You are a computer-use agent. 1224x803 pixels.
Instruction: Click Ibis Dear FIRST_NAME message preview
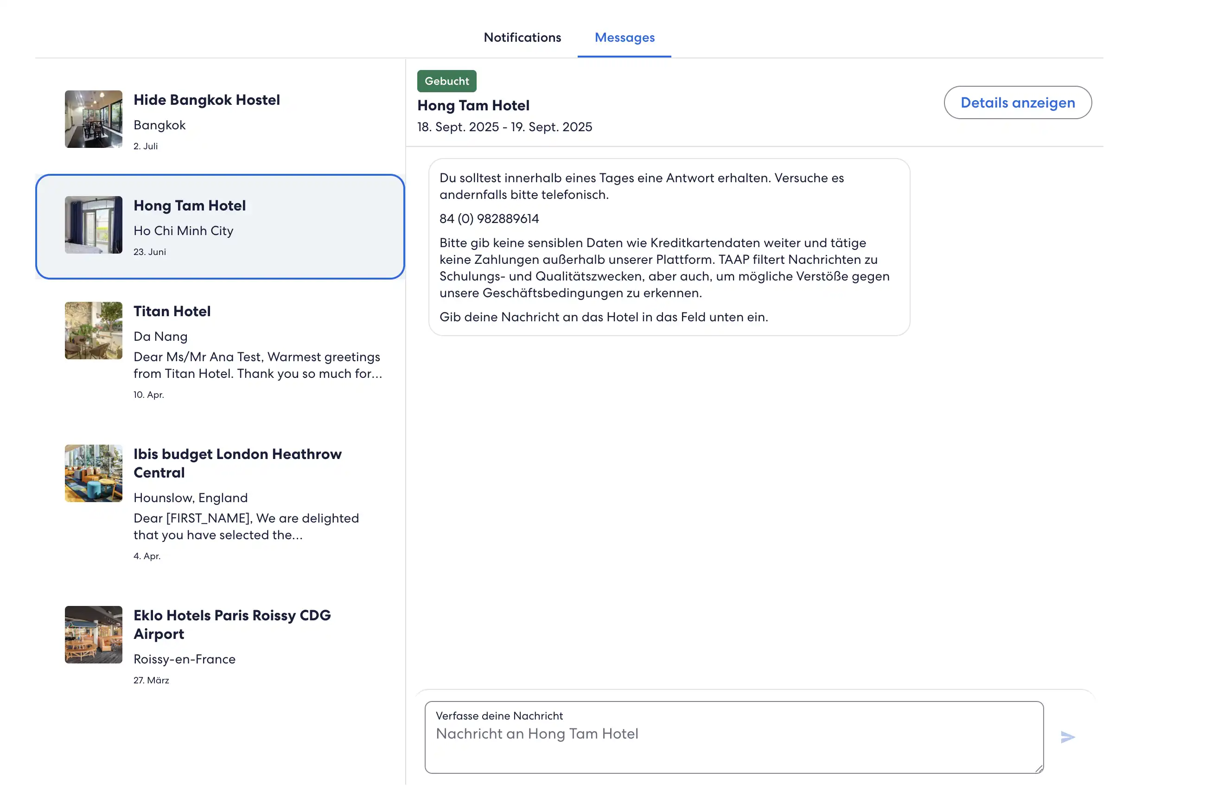[x=246, y=526]
